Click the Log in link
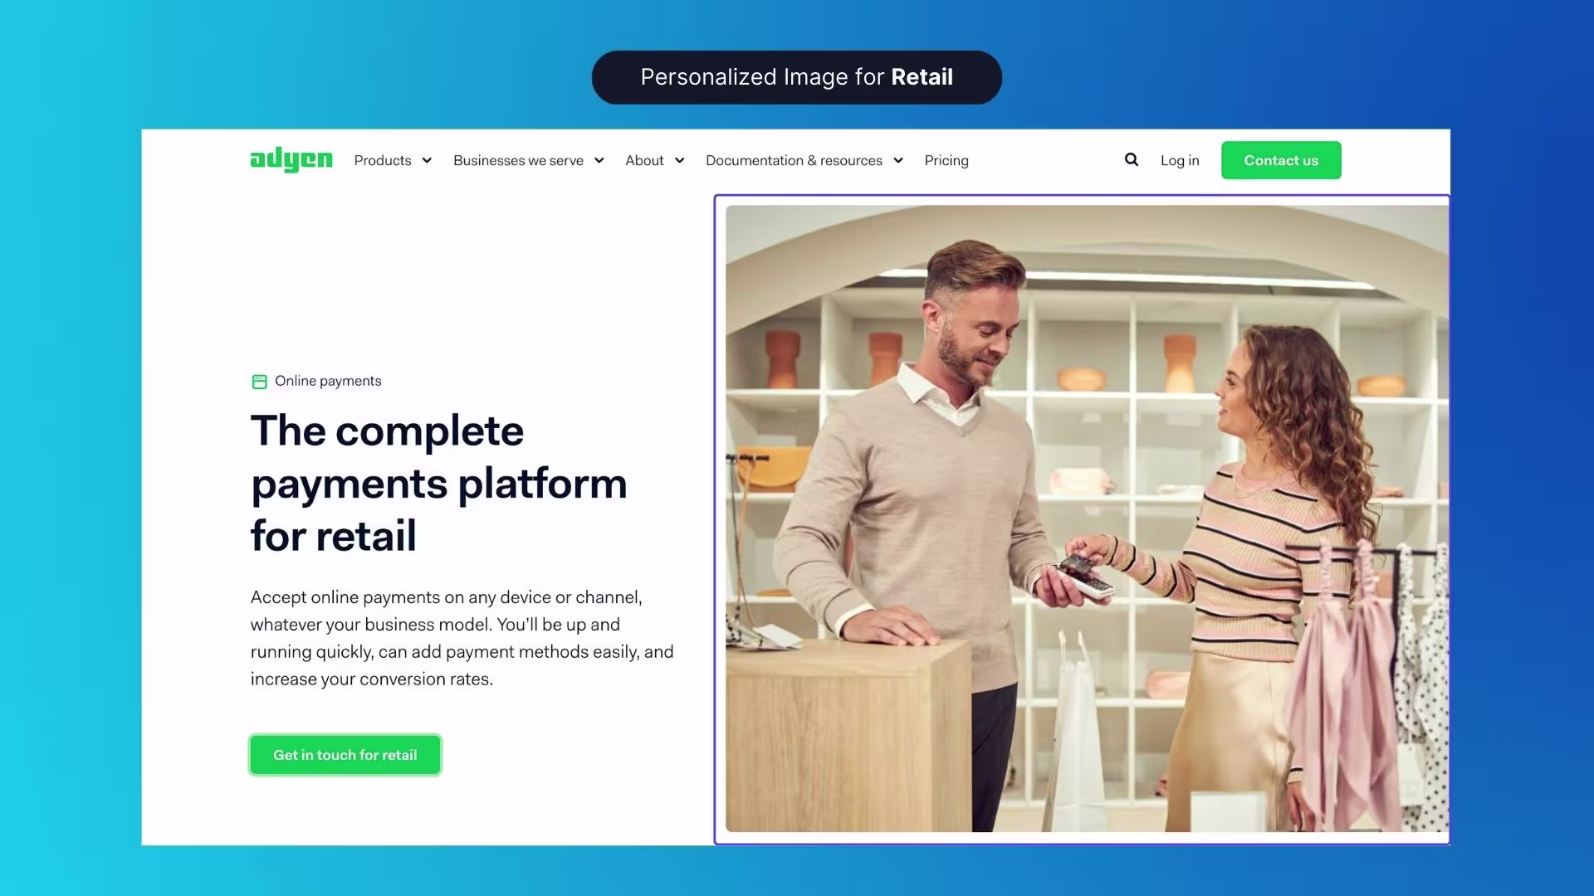Viewport: 1594px width, 896px height. pyautogui.click(x=1180, y=160)
